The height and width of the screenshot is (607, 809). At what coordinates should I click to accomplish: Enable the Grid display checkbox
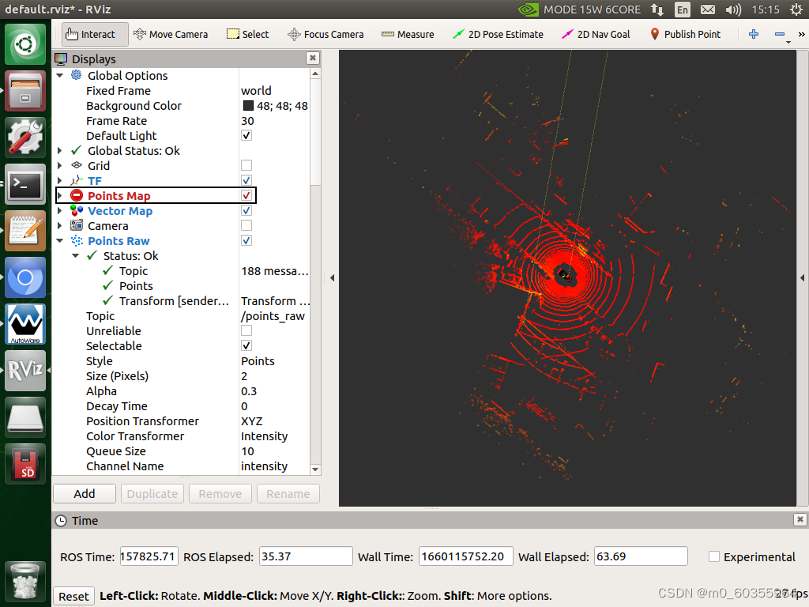[x=246, y=165]
